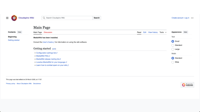Viewport: 200px width, 112px height.
Task: Select the Standard width option
Action: [x=173, y=58]
